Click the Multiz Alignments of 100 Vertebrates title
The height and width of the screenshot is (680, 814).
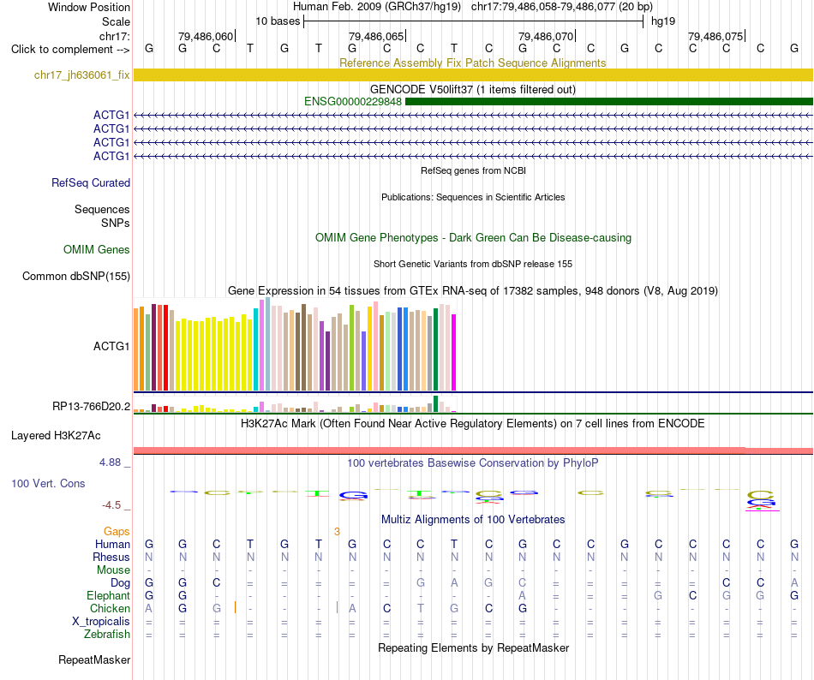point(473,519)
